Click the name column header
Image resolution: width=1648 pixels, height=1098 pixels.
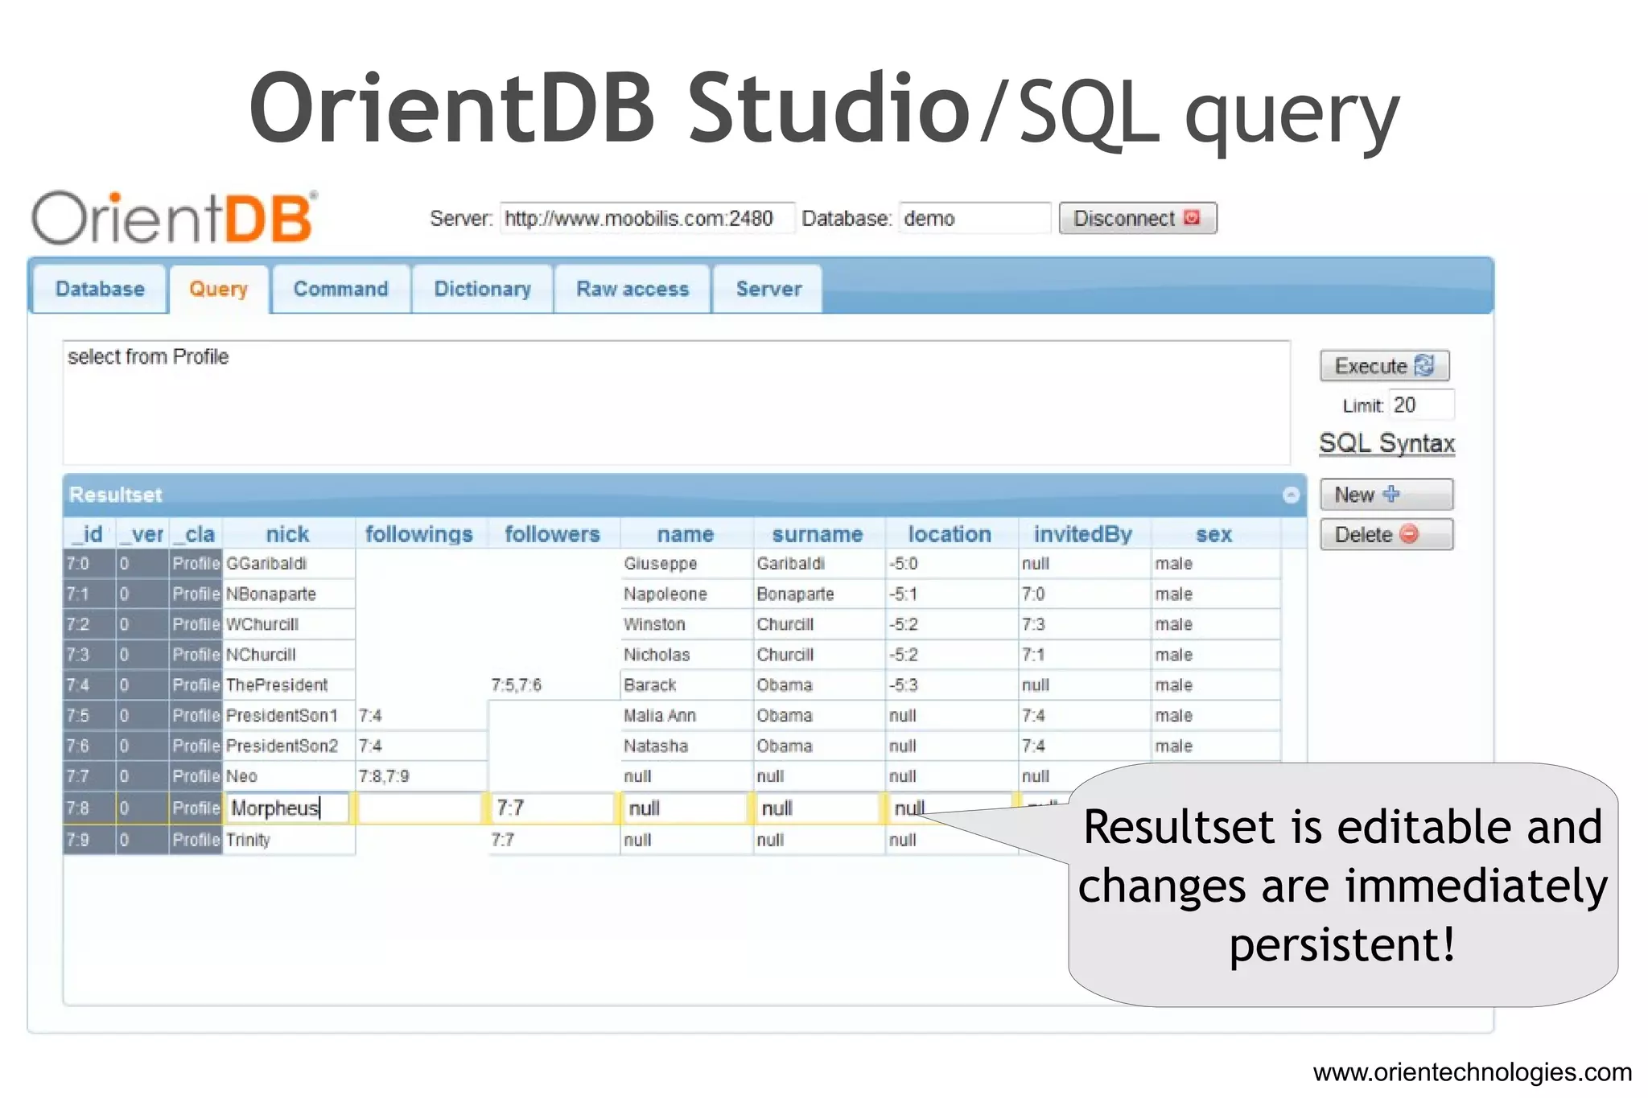tap(686, 534)
